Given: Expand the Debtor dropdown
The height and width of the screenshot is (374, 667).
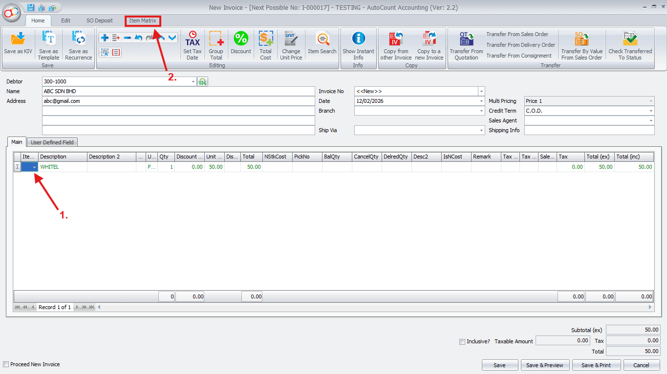Looking at the screenshot, I should click(x=193, y=82).
